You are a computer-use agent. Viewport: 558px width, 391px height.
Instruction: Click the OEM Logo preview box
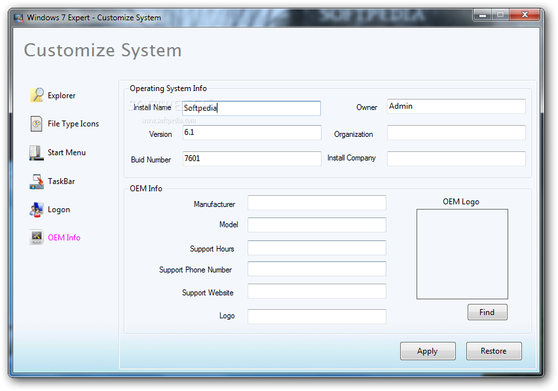(462, 254)
